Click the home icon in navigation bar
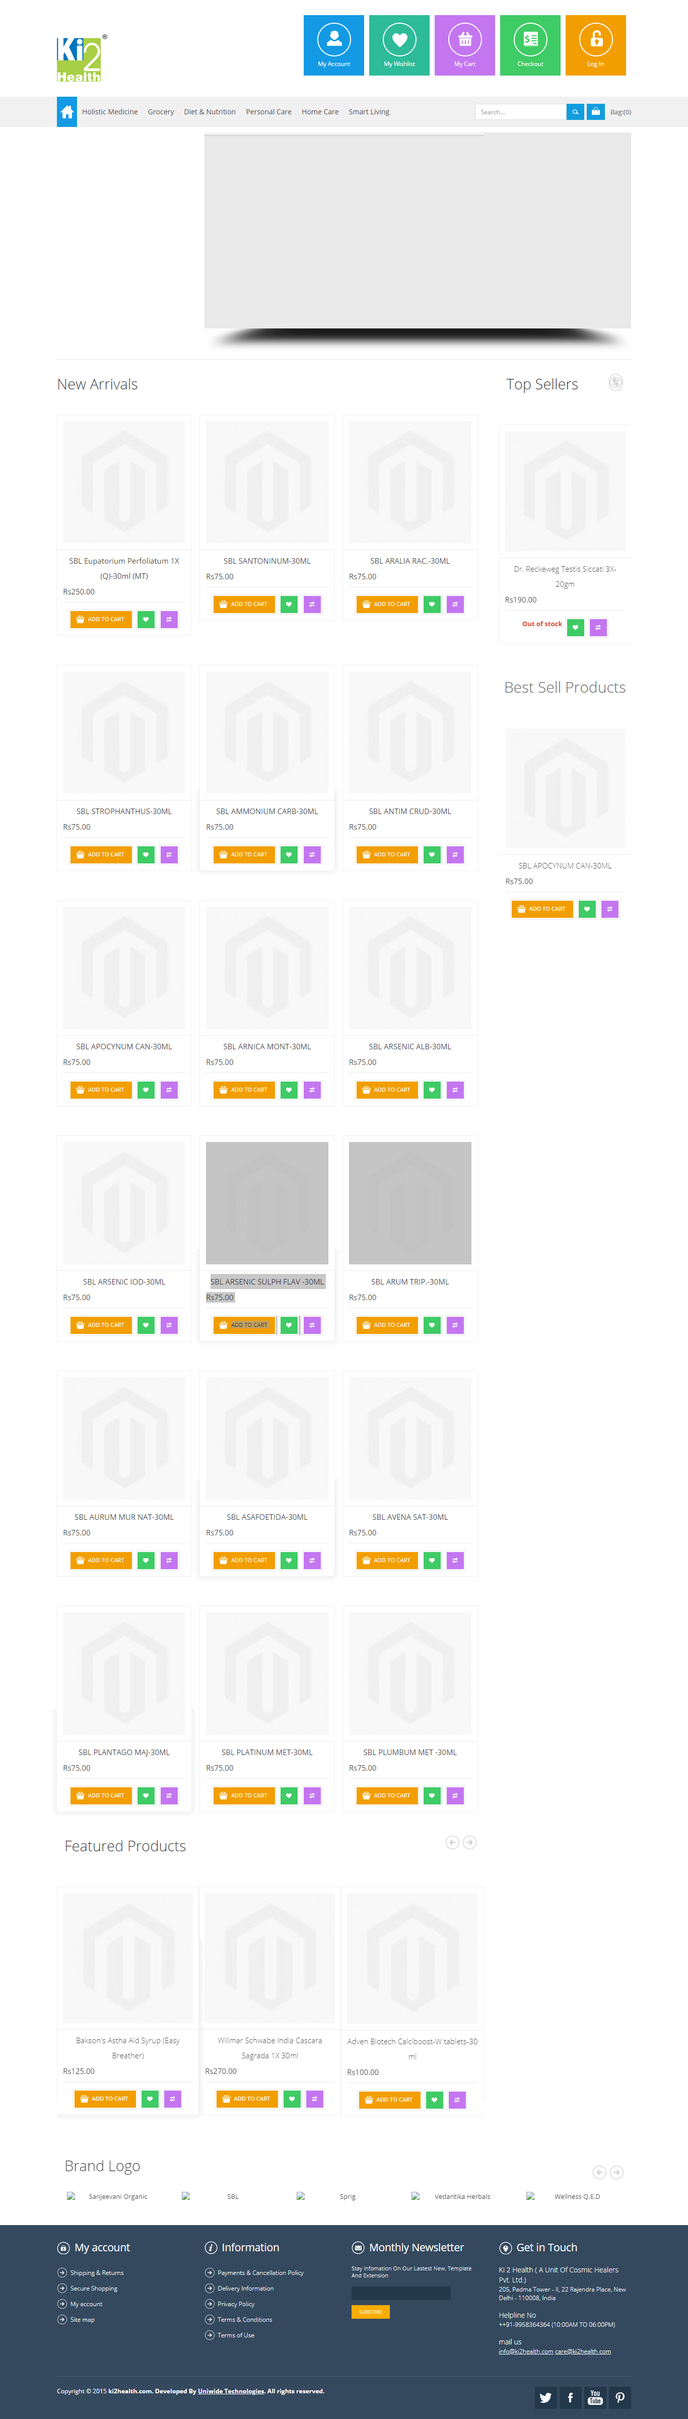The height and width of the screenshot is (2419, 688). click(x=66, y=112)
